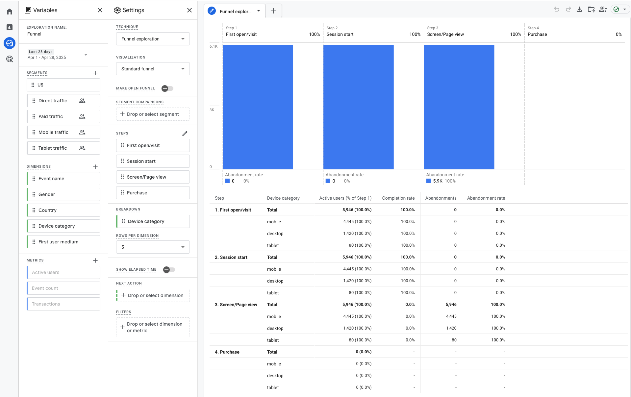Redo the last change
This screenshot has height=397, width=631.
pos(568,9)
